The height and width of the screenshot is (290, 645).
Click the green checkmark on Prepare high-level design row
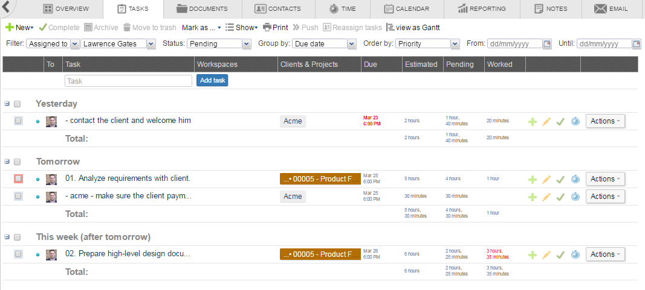(560, 254)
